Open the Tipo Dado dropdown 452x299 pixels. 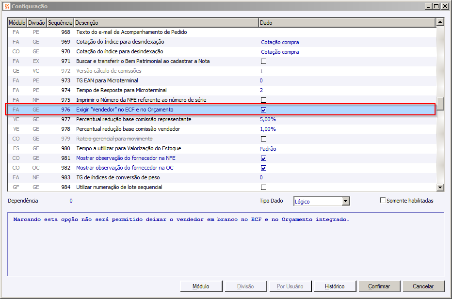click(x=346, y=201)
